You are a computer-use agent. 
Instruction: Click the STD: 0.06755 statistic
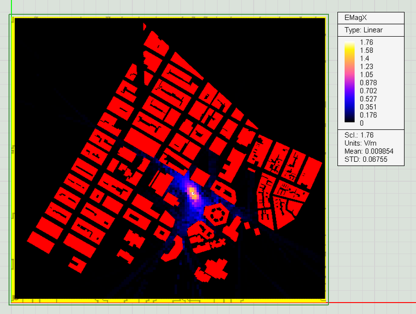(x=366, y=159)
